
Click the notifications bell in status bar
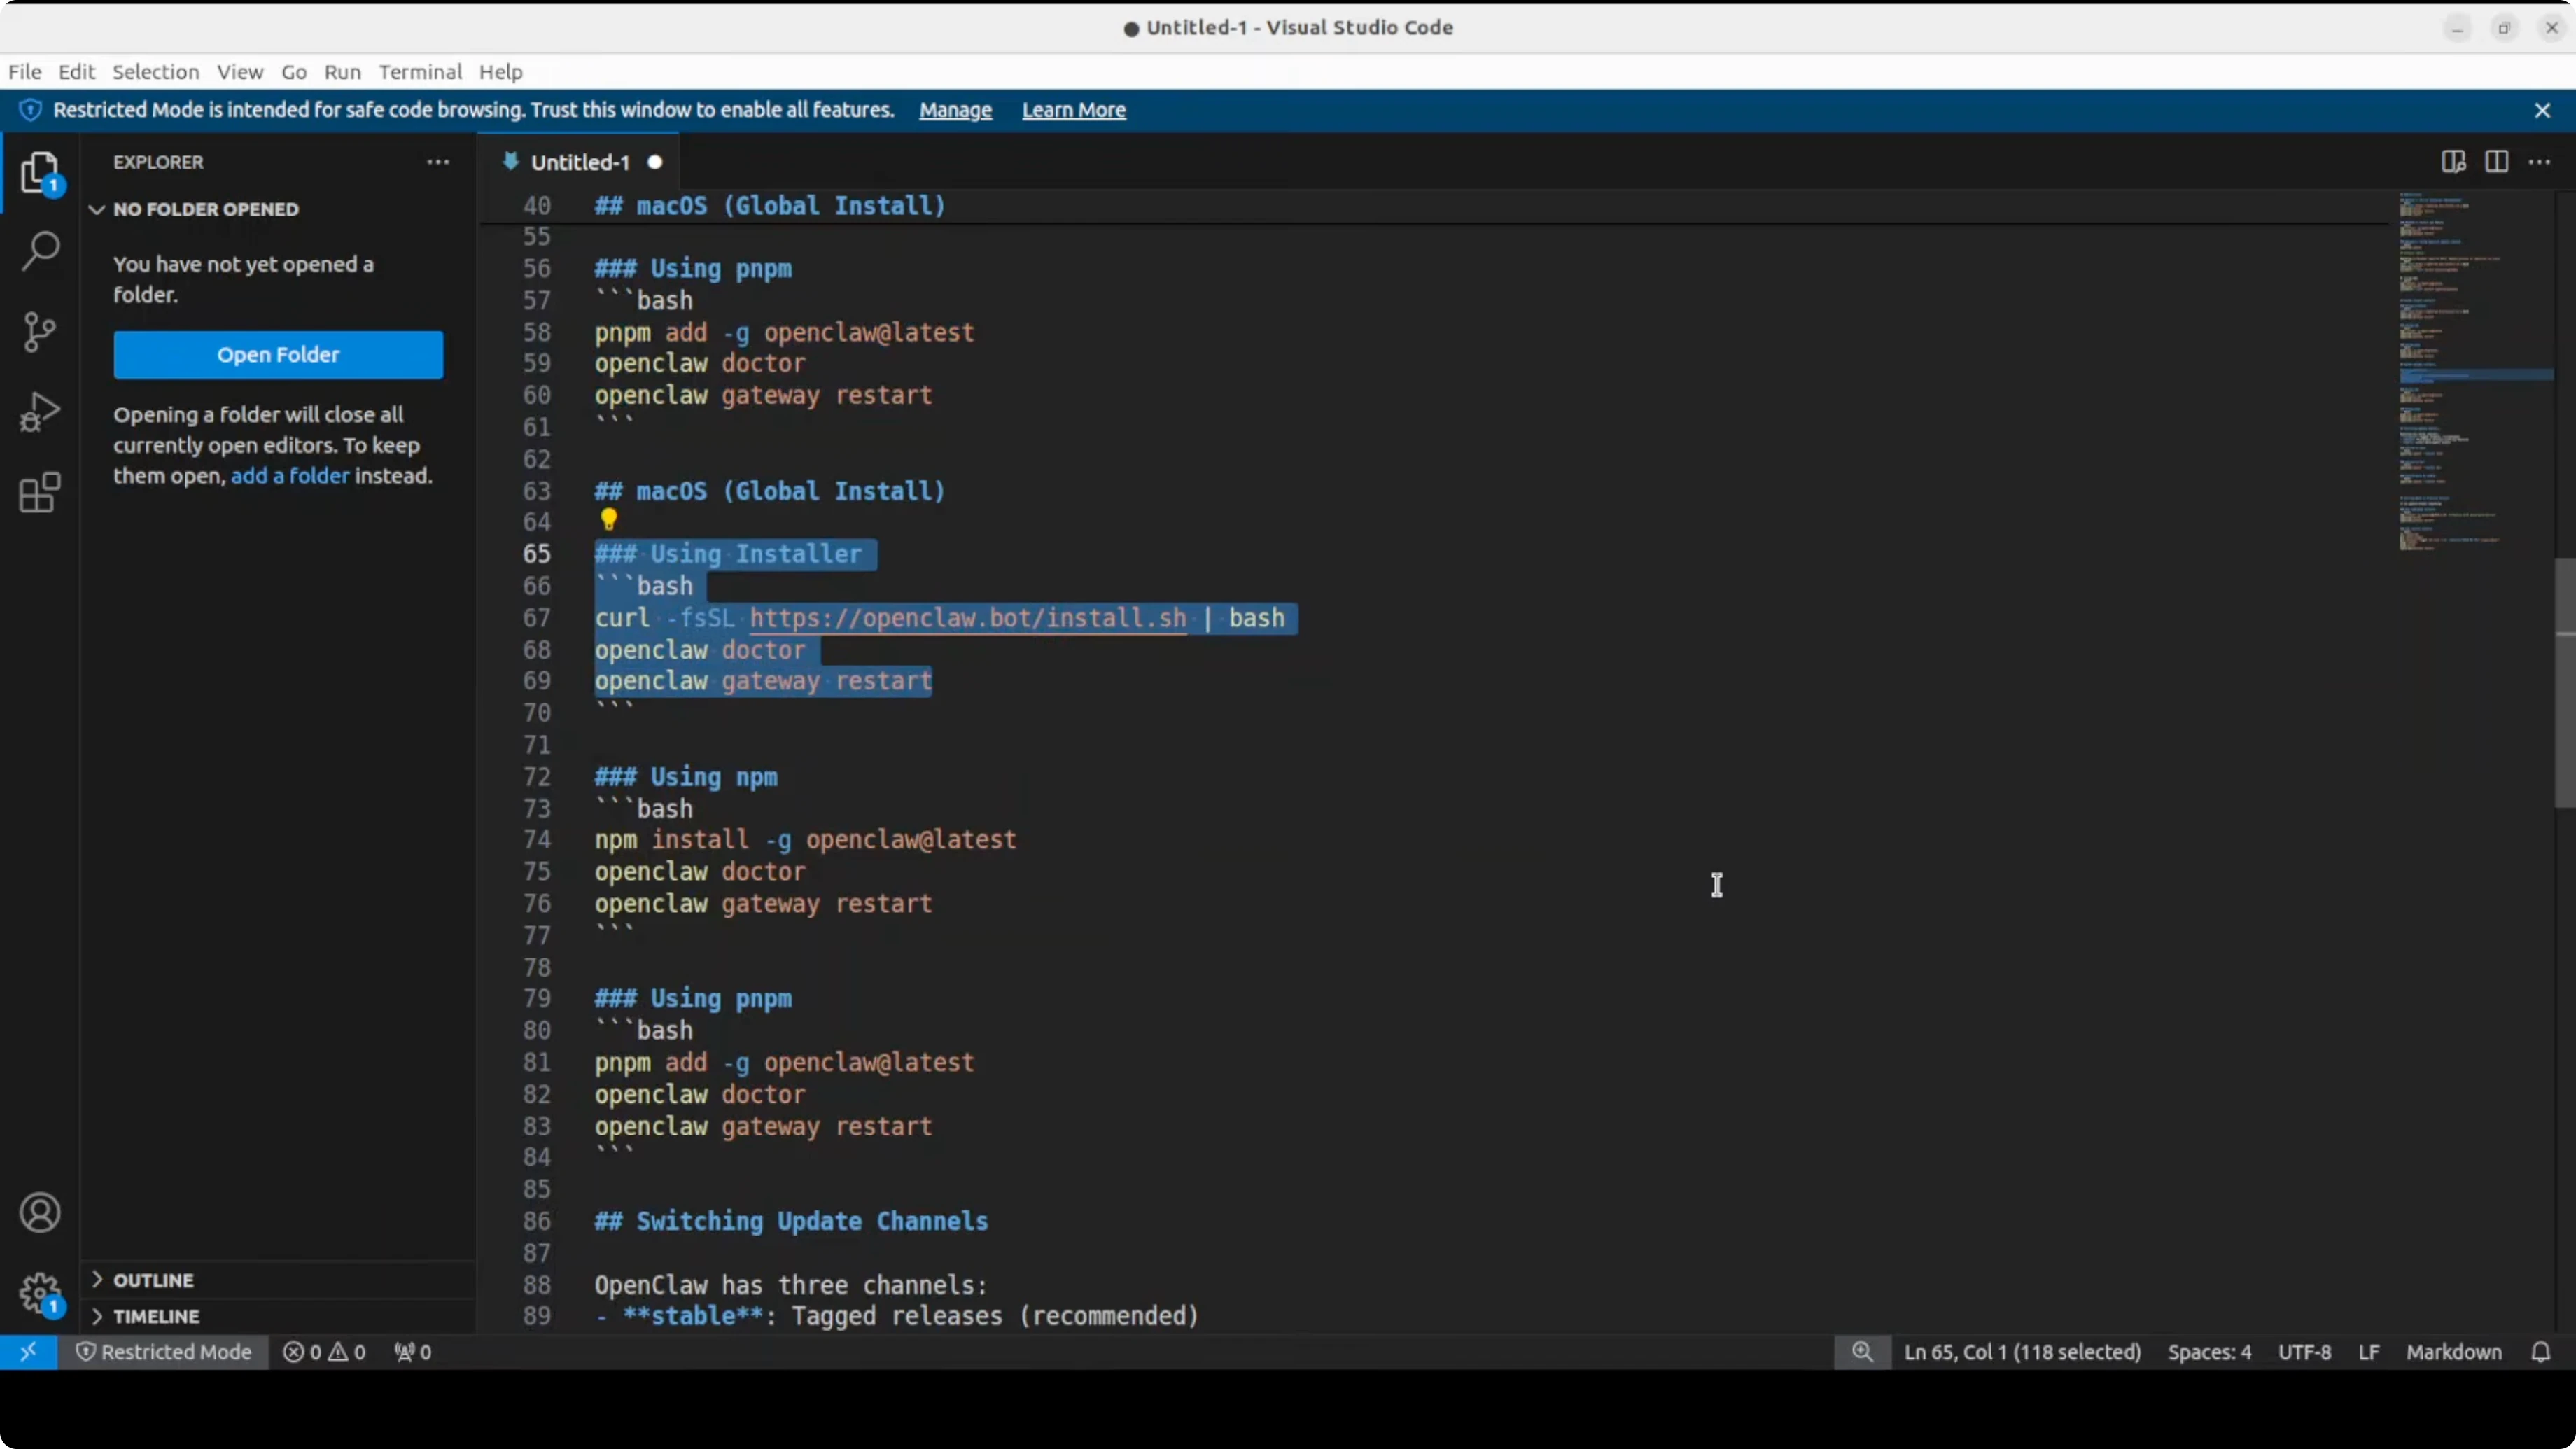coord(2542,1352)
